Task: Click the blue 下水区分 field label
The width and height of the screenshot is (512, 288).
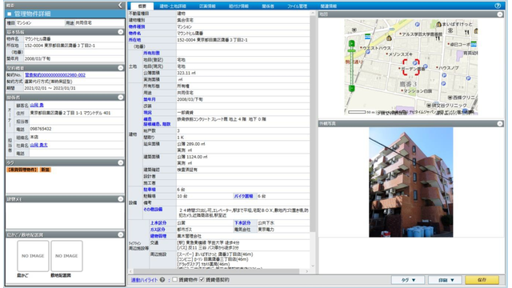Action: pyautogui.click(x=242, y=222)
